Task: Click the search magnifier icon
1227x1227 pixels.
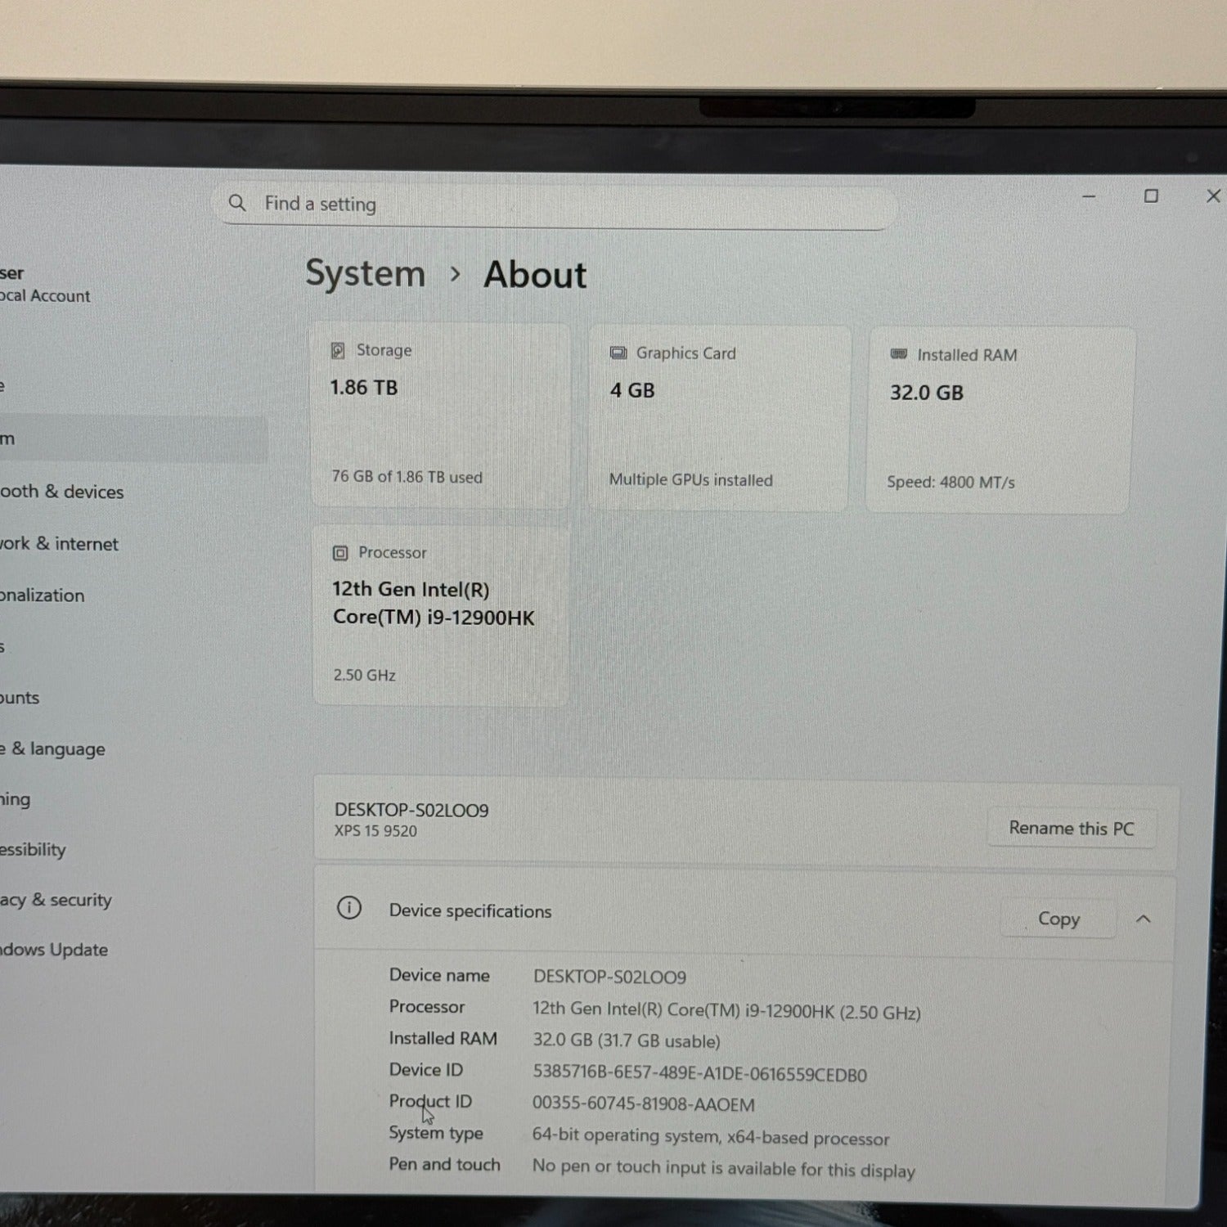Action: [237, 203]
